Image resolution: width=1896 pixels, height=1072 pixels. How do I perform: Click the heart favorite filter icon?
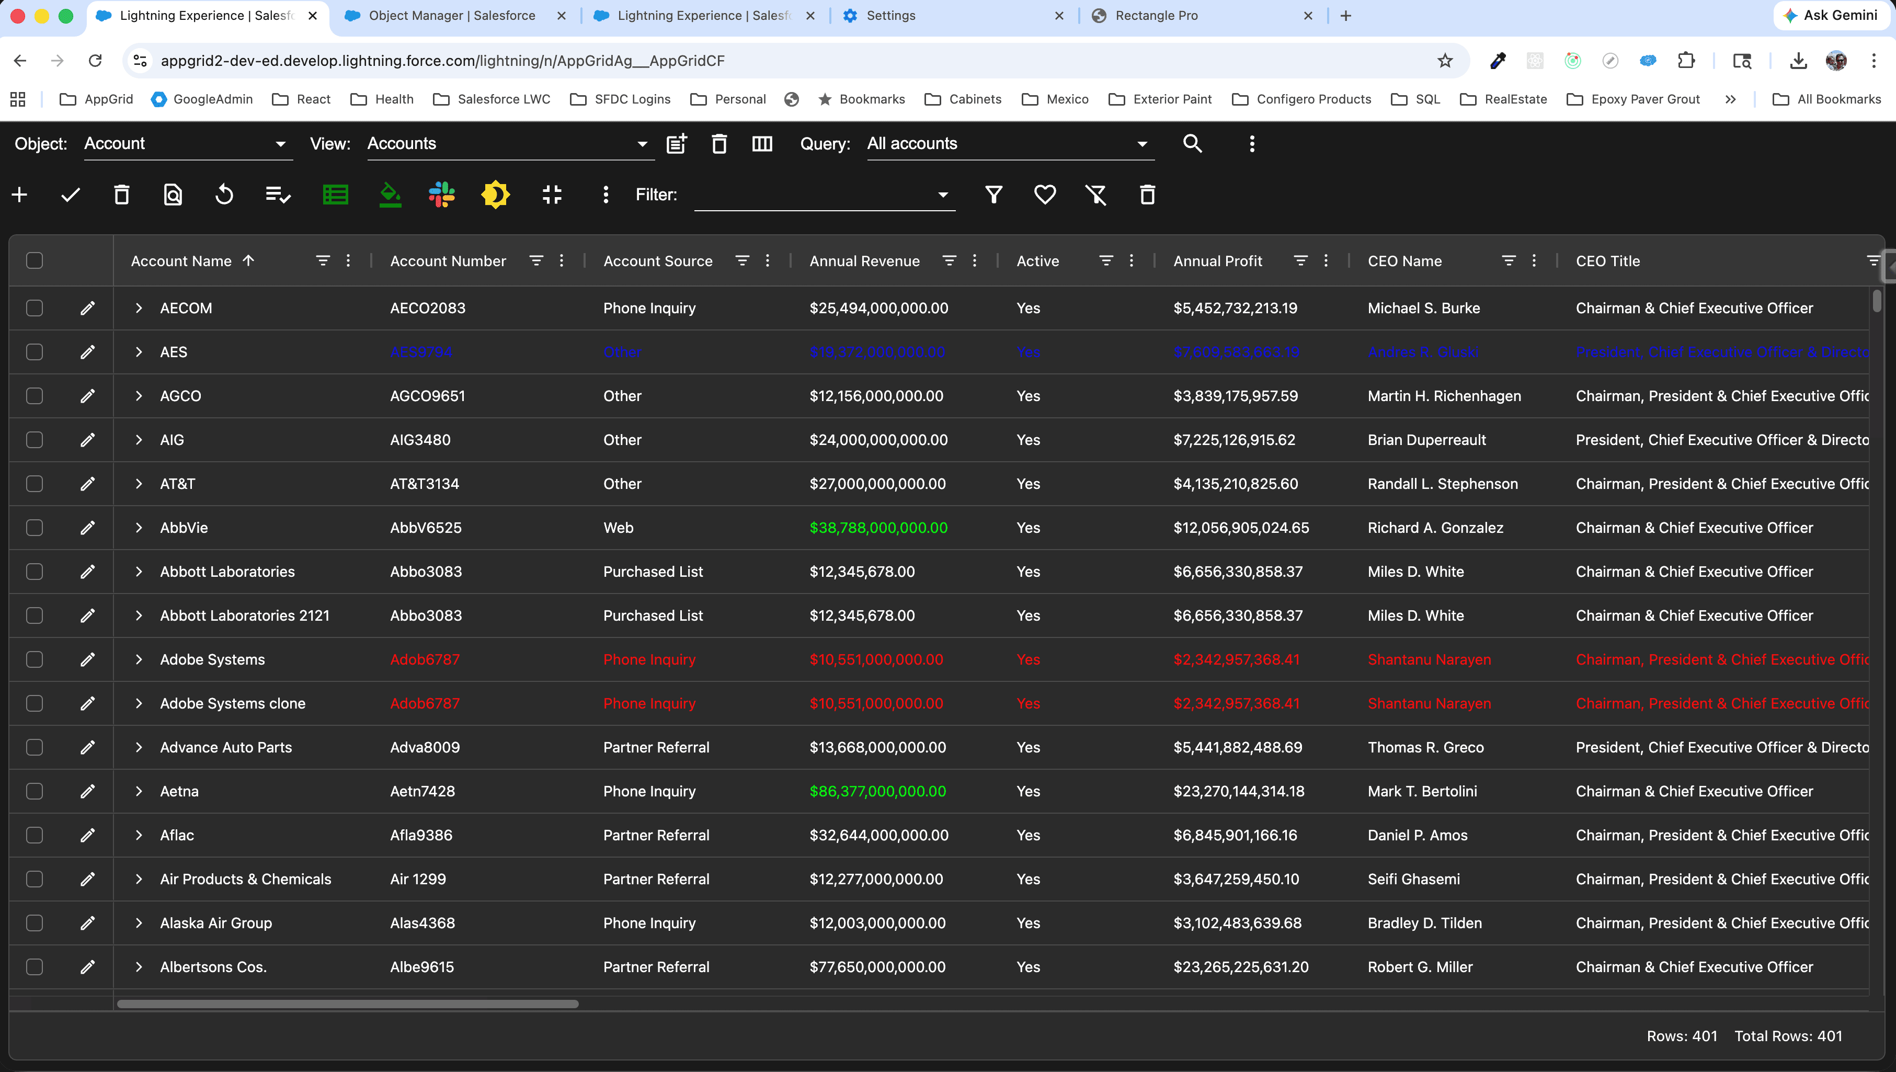click(1044, 195)
